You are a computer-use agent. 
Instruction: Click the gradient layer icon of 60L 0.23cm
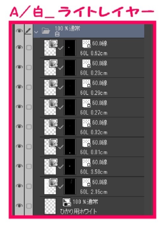tap(53, 64)
